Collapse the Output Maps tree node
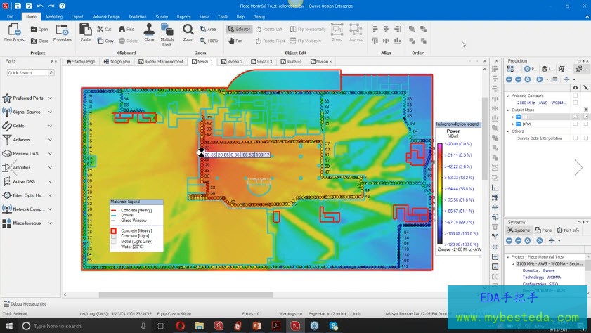Viewport: 591px width, 333px height. coord(508,110)
